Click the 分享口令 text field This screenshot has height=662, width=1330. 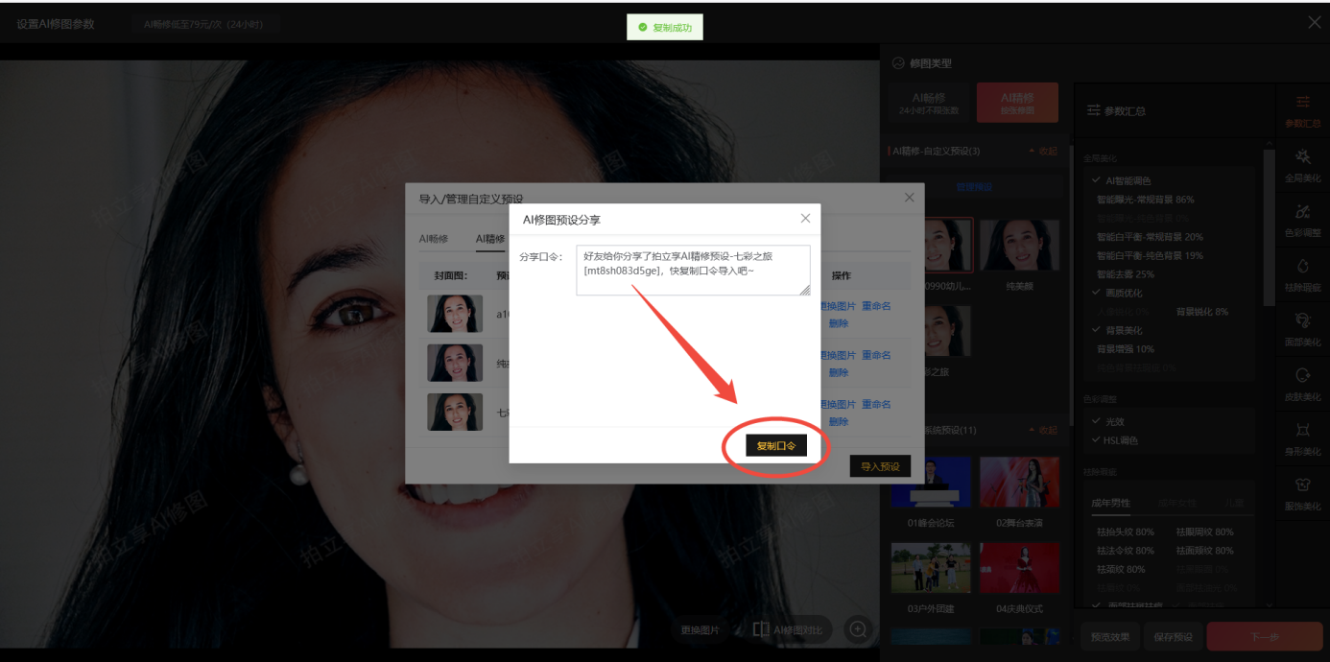coord(693,270)
